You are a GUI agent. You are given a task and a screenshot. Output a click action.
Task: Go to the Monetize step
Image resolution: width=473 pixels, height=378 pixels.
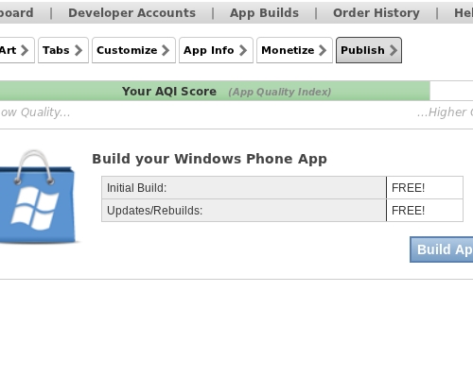(x=294, y=50)
